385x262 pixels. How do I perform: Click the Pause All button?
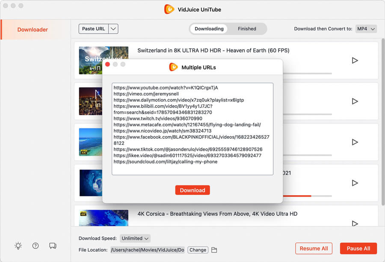click(x=358, y=248)
